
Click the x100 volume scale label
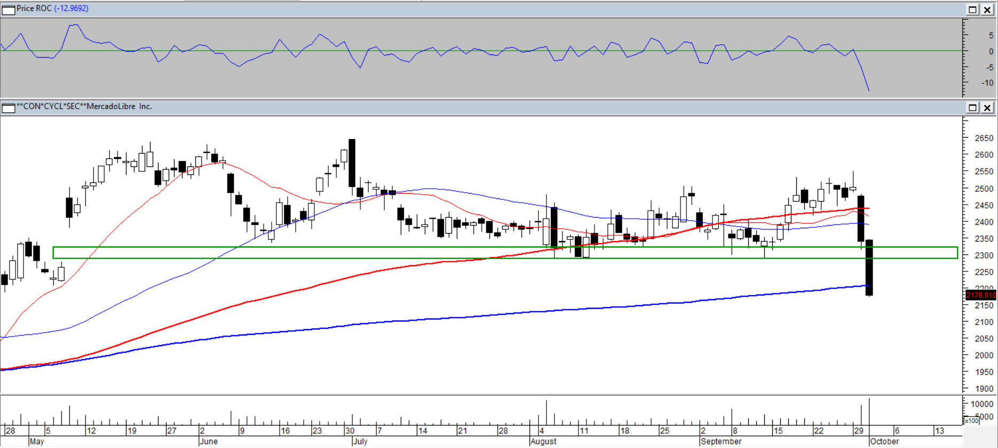click(x=971, y=421)
